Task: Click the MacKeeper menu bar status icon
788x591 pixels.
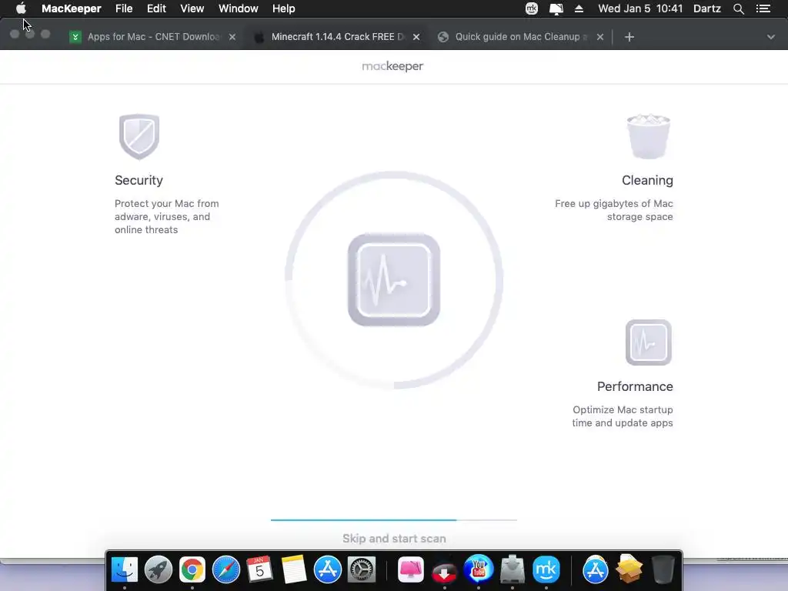Action: pyautogui.click(x=532, y=8)
